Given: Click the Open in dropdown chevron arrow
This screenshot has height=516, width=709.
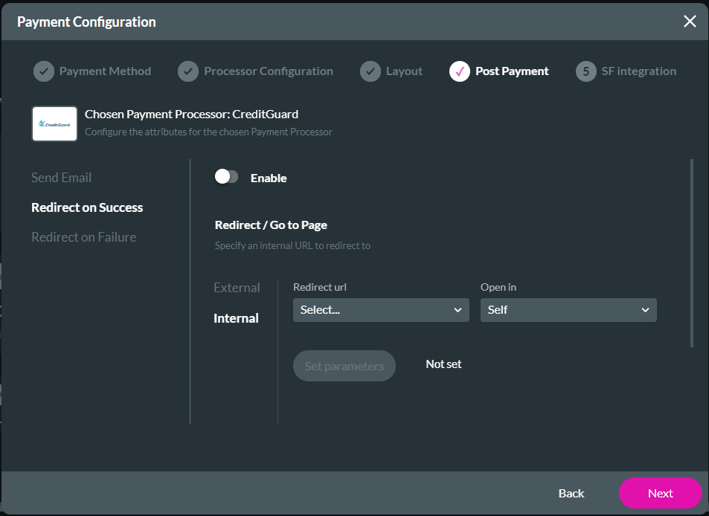Looking at the screenshot, I should click(645, 310).
